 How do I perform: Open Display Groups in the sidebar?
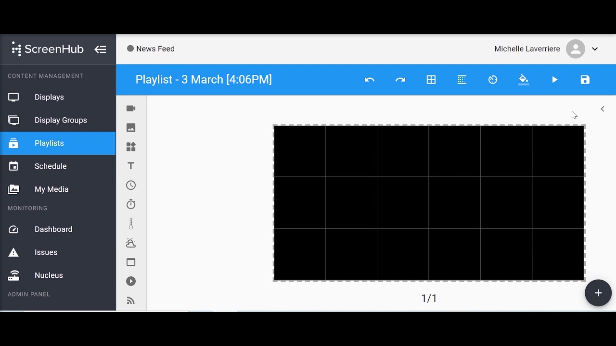point(58,120)
